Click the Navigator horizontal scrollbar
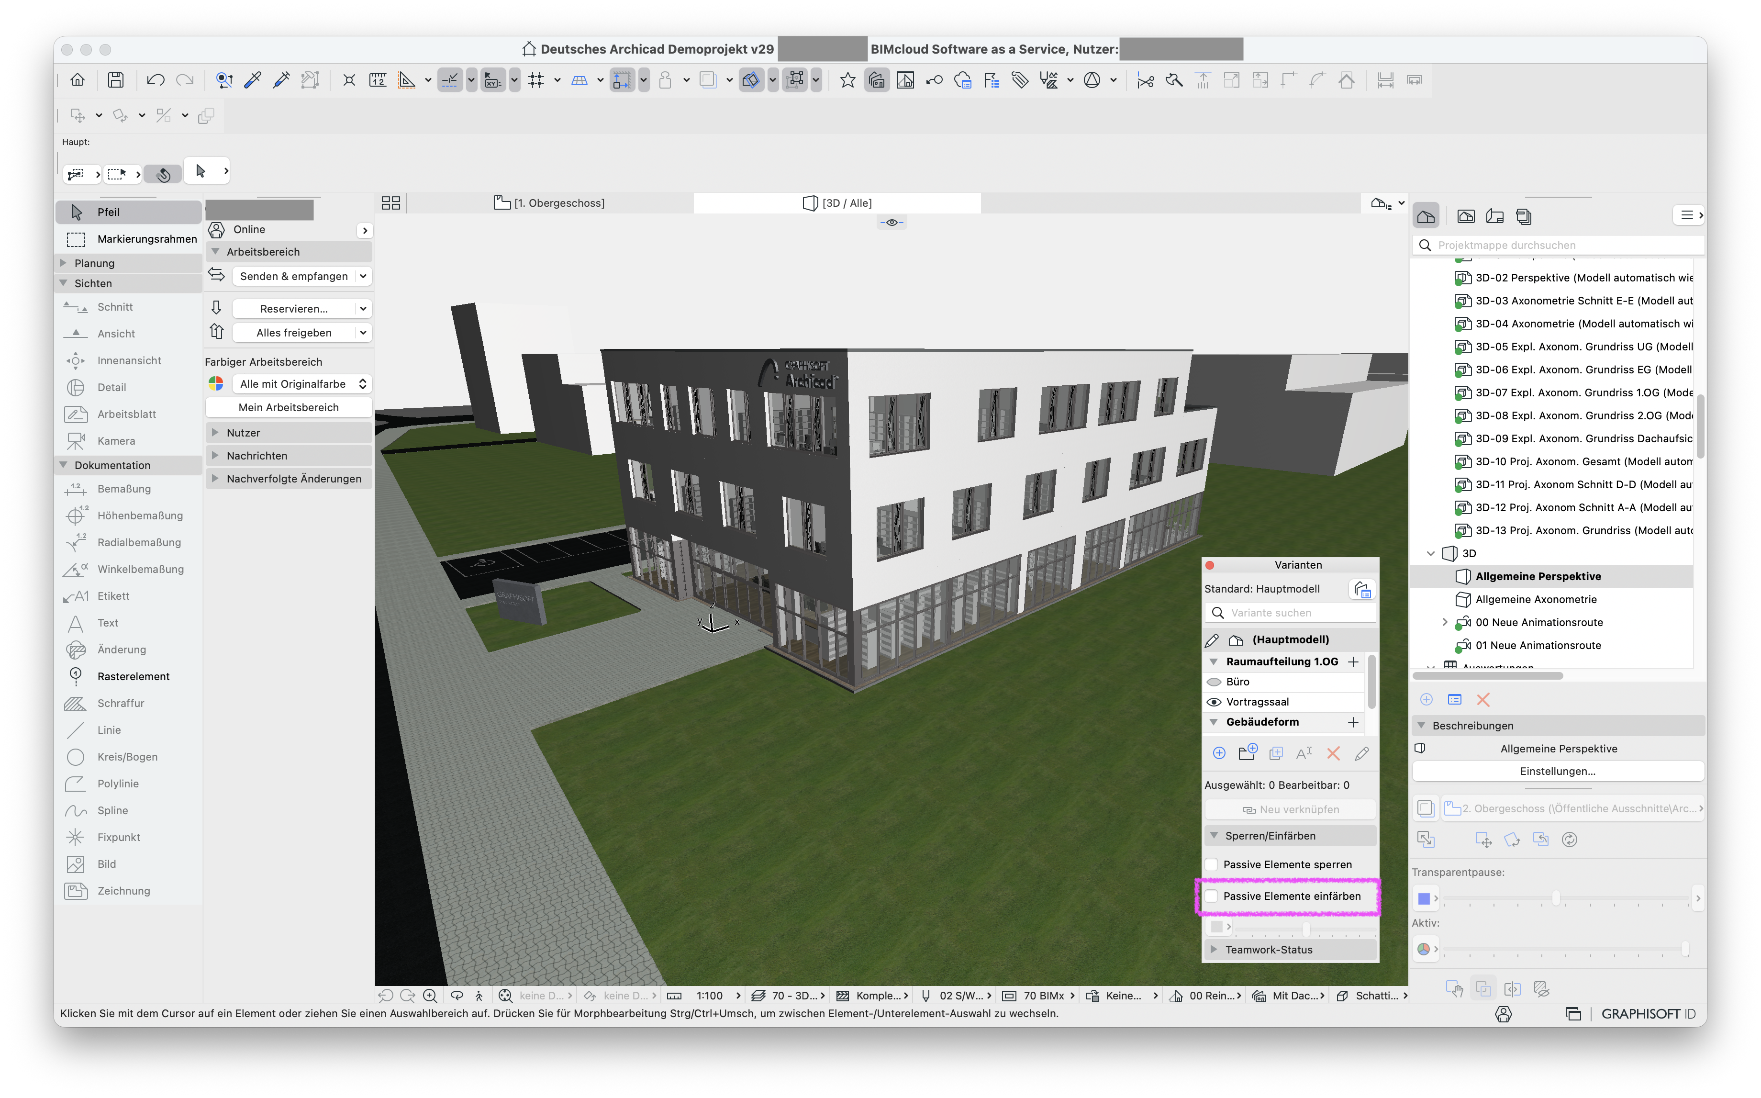The width and height of the screenshot is (1761, 1098). (1488, 676)
